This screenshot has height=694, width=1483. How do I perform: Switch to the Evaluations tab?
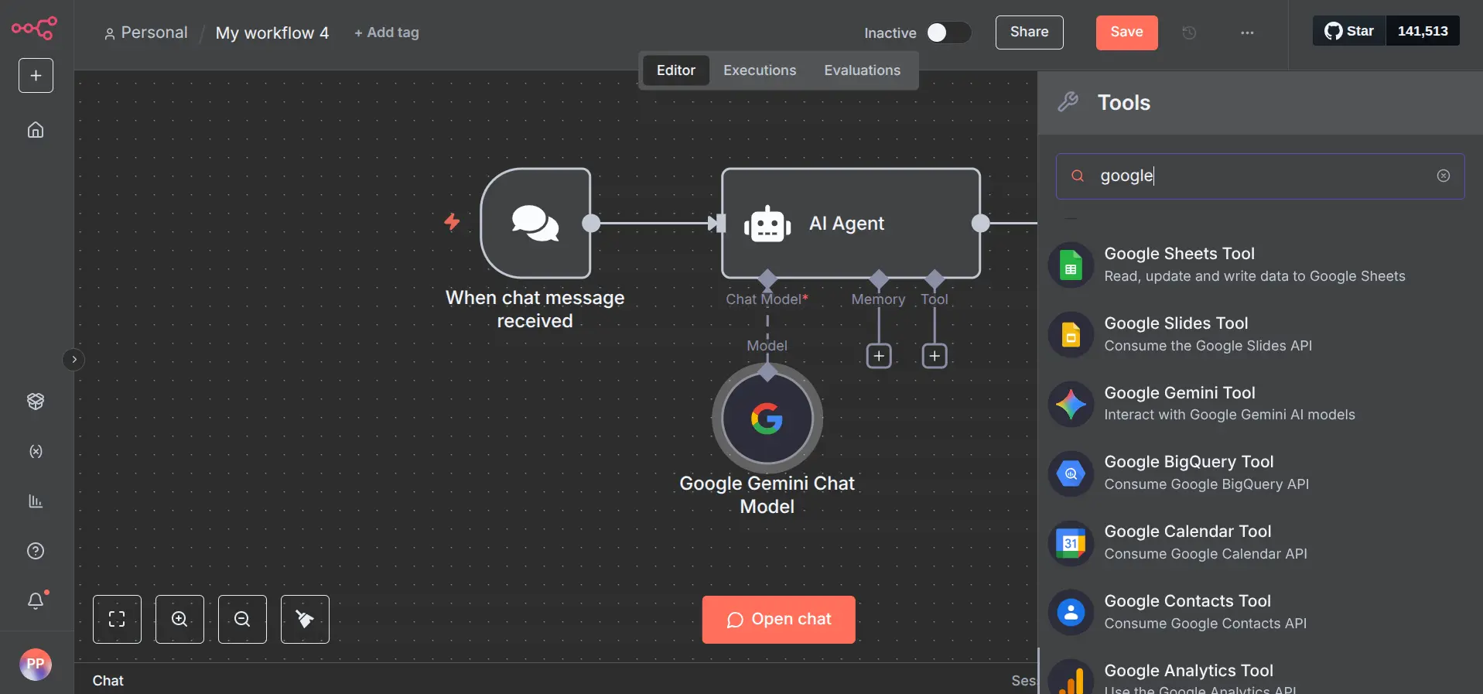click(862, 70)
